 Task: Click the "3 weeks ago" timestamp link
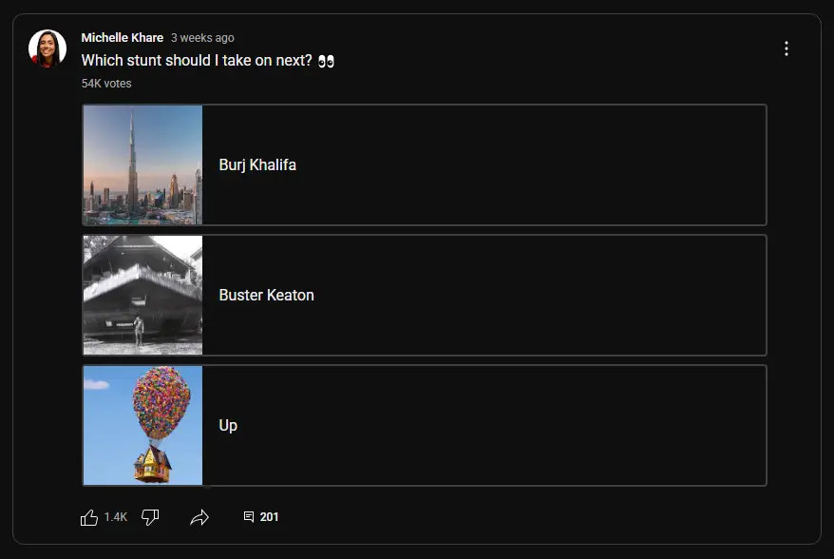coord(202,38)
